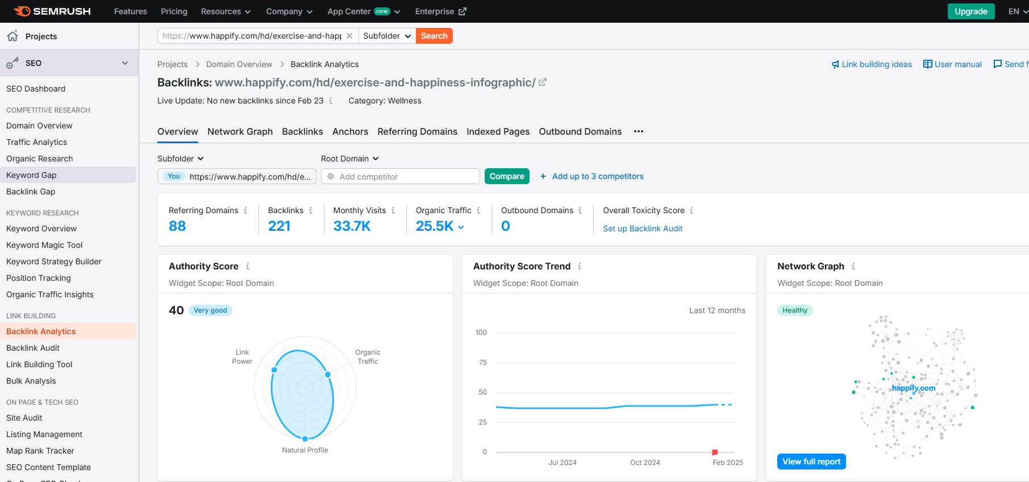This screenshot has width=1029, height=482.
Task: Open Keyword Magic Tool in the sidebar
Action: [x=44, y=245]
